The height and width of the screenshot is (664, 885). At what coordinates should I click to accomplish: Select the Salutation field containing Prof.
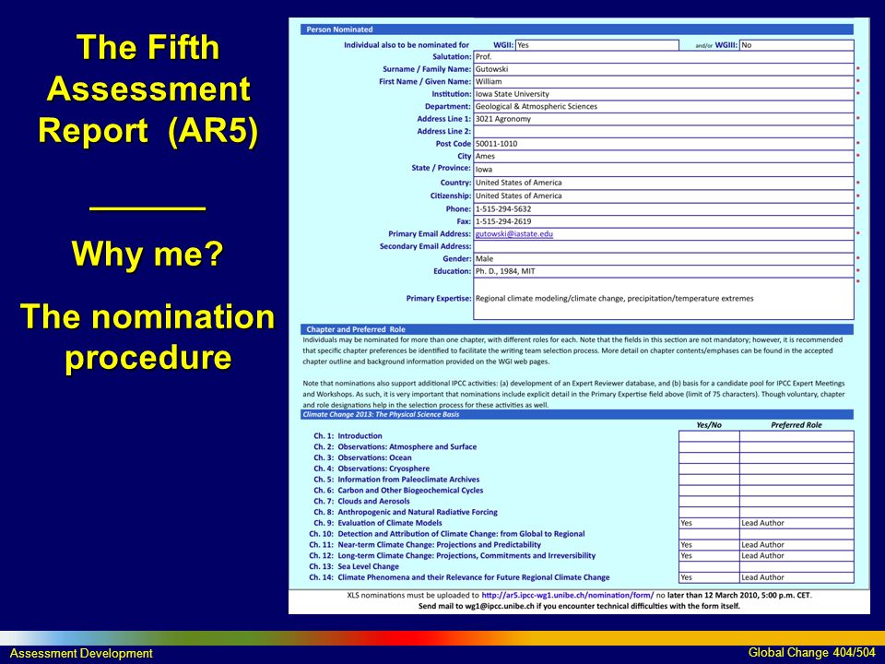click(663, 57)
